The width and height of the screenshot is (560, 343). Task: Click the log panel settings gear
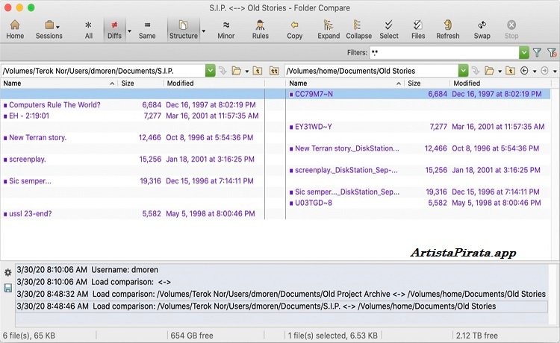coord(7,273)
